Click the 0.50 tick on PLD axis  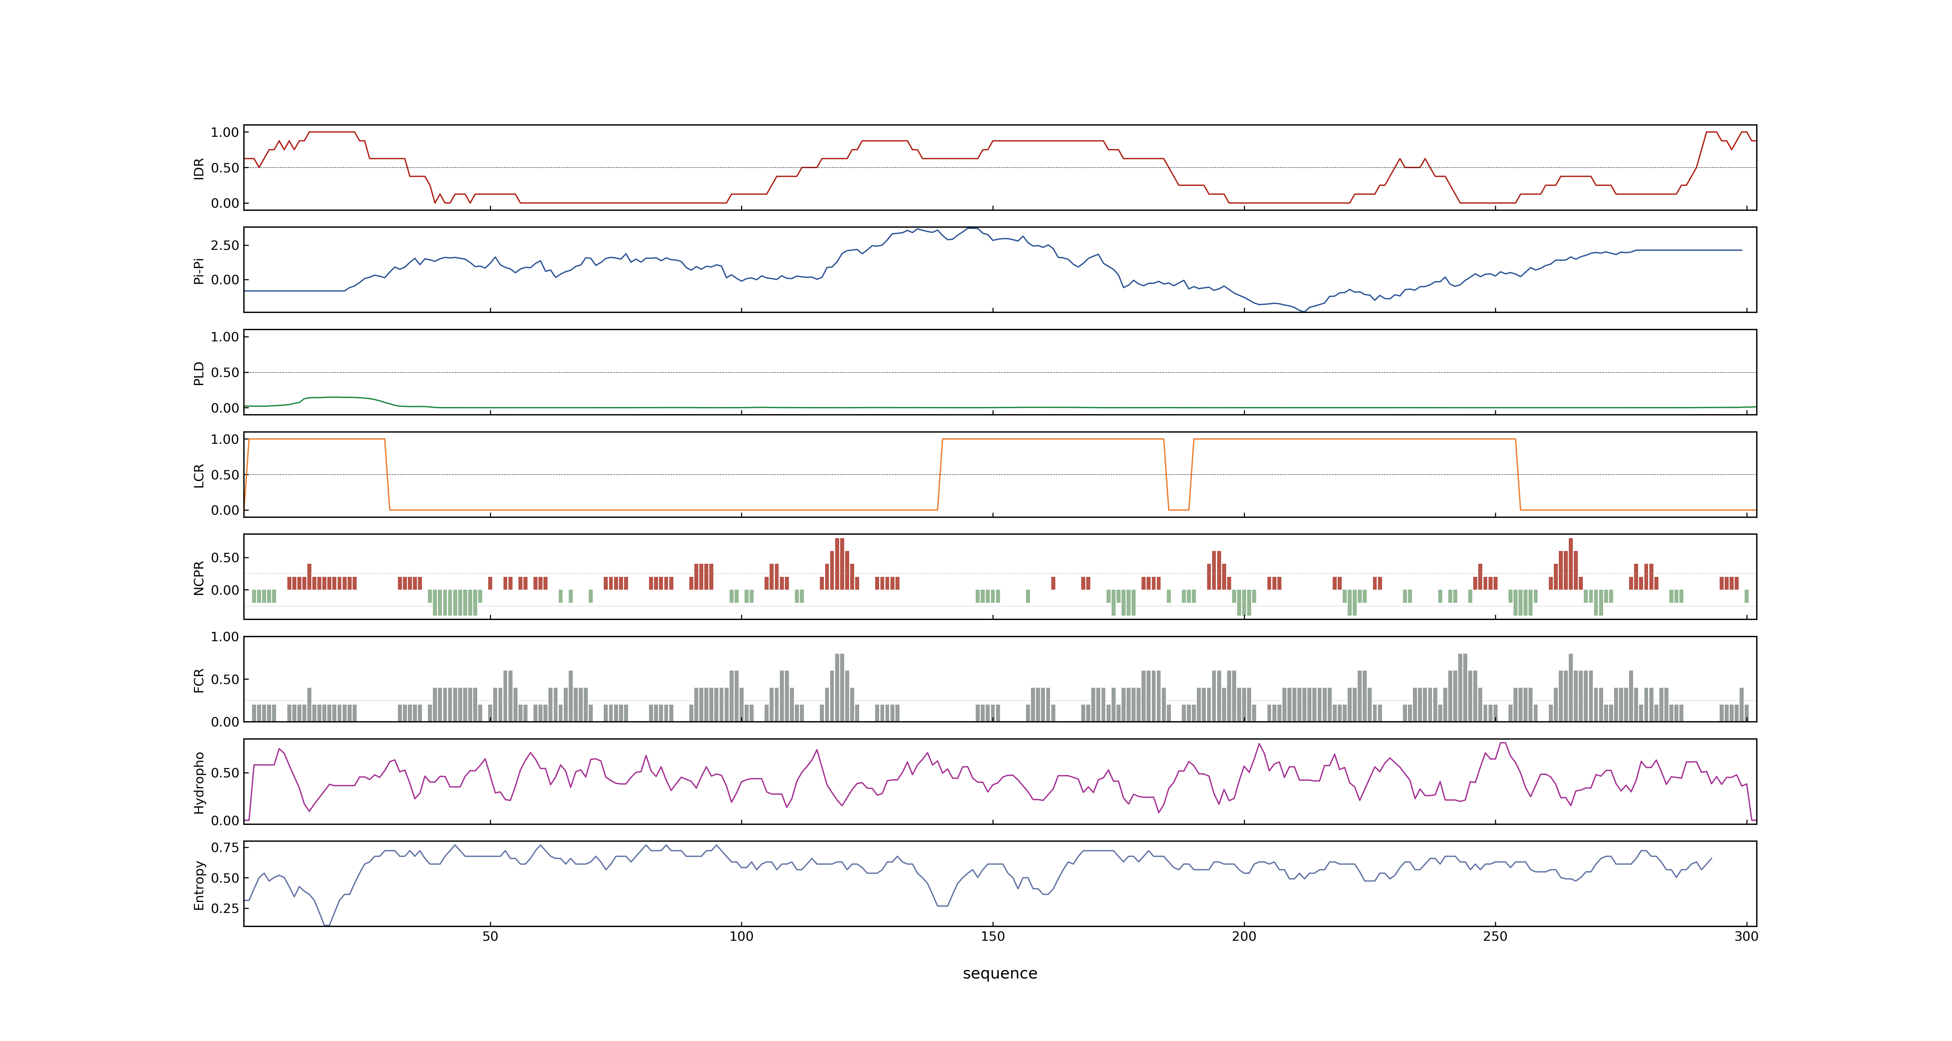225,373
